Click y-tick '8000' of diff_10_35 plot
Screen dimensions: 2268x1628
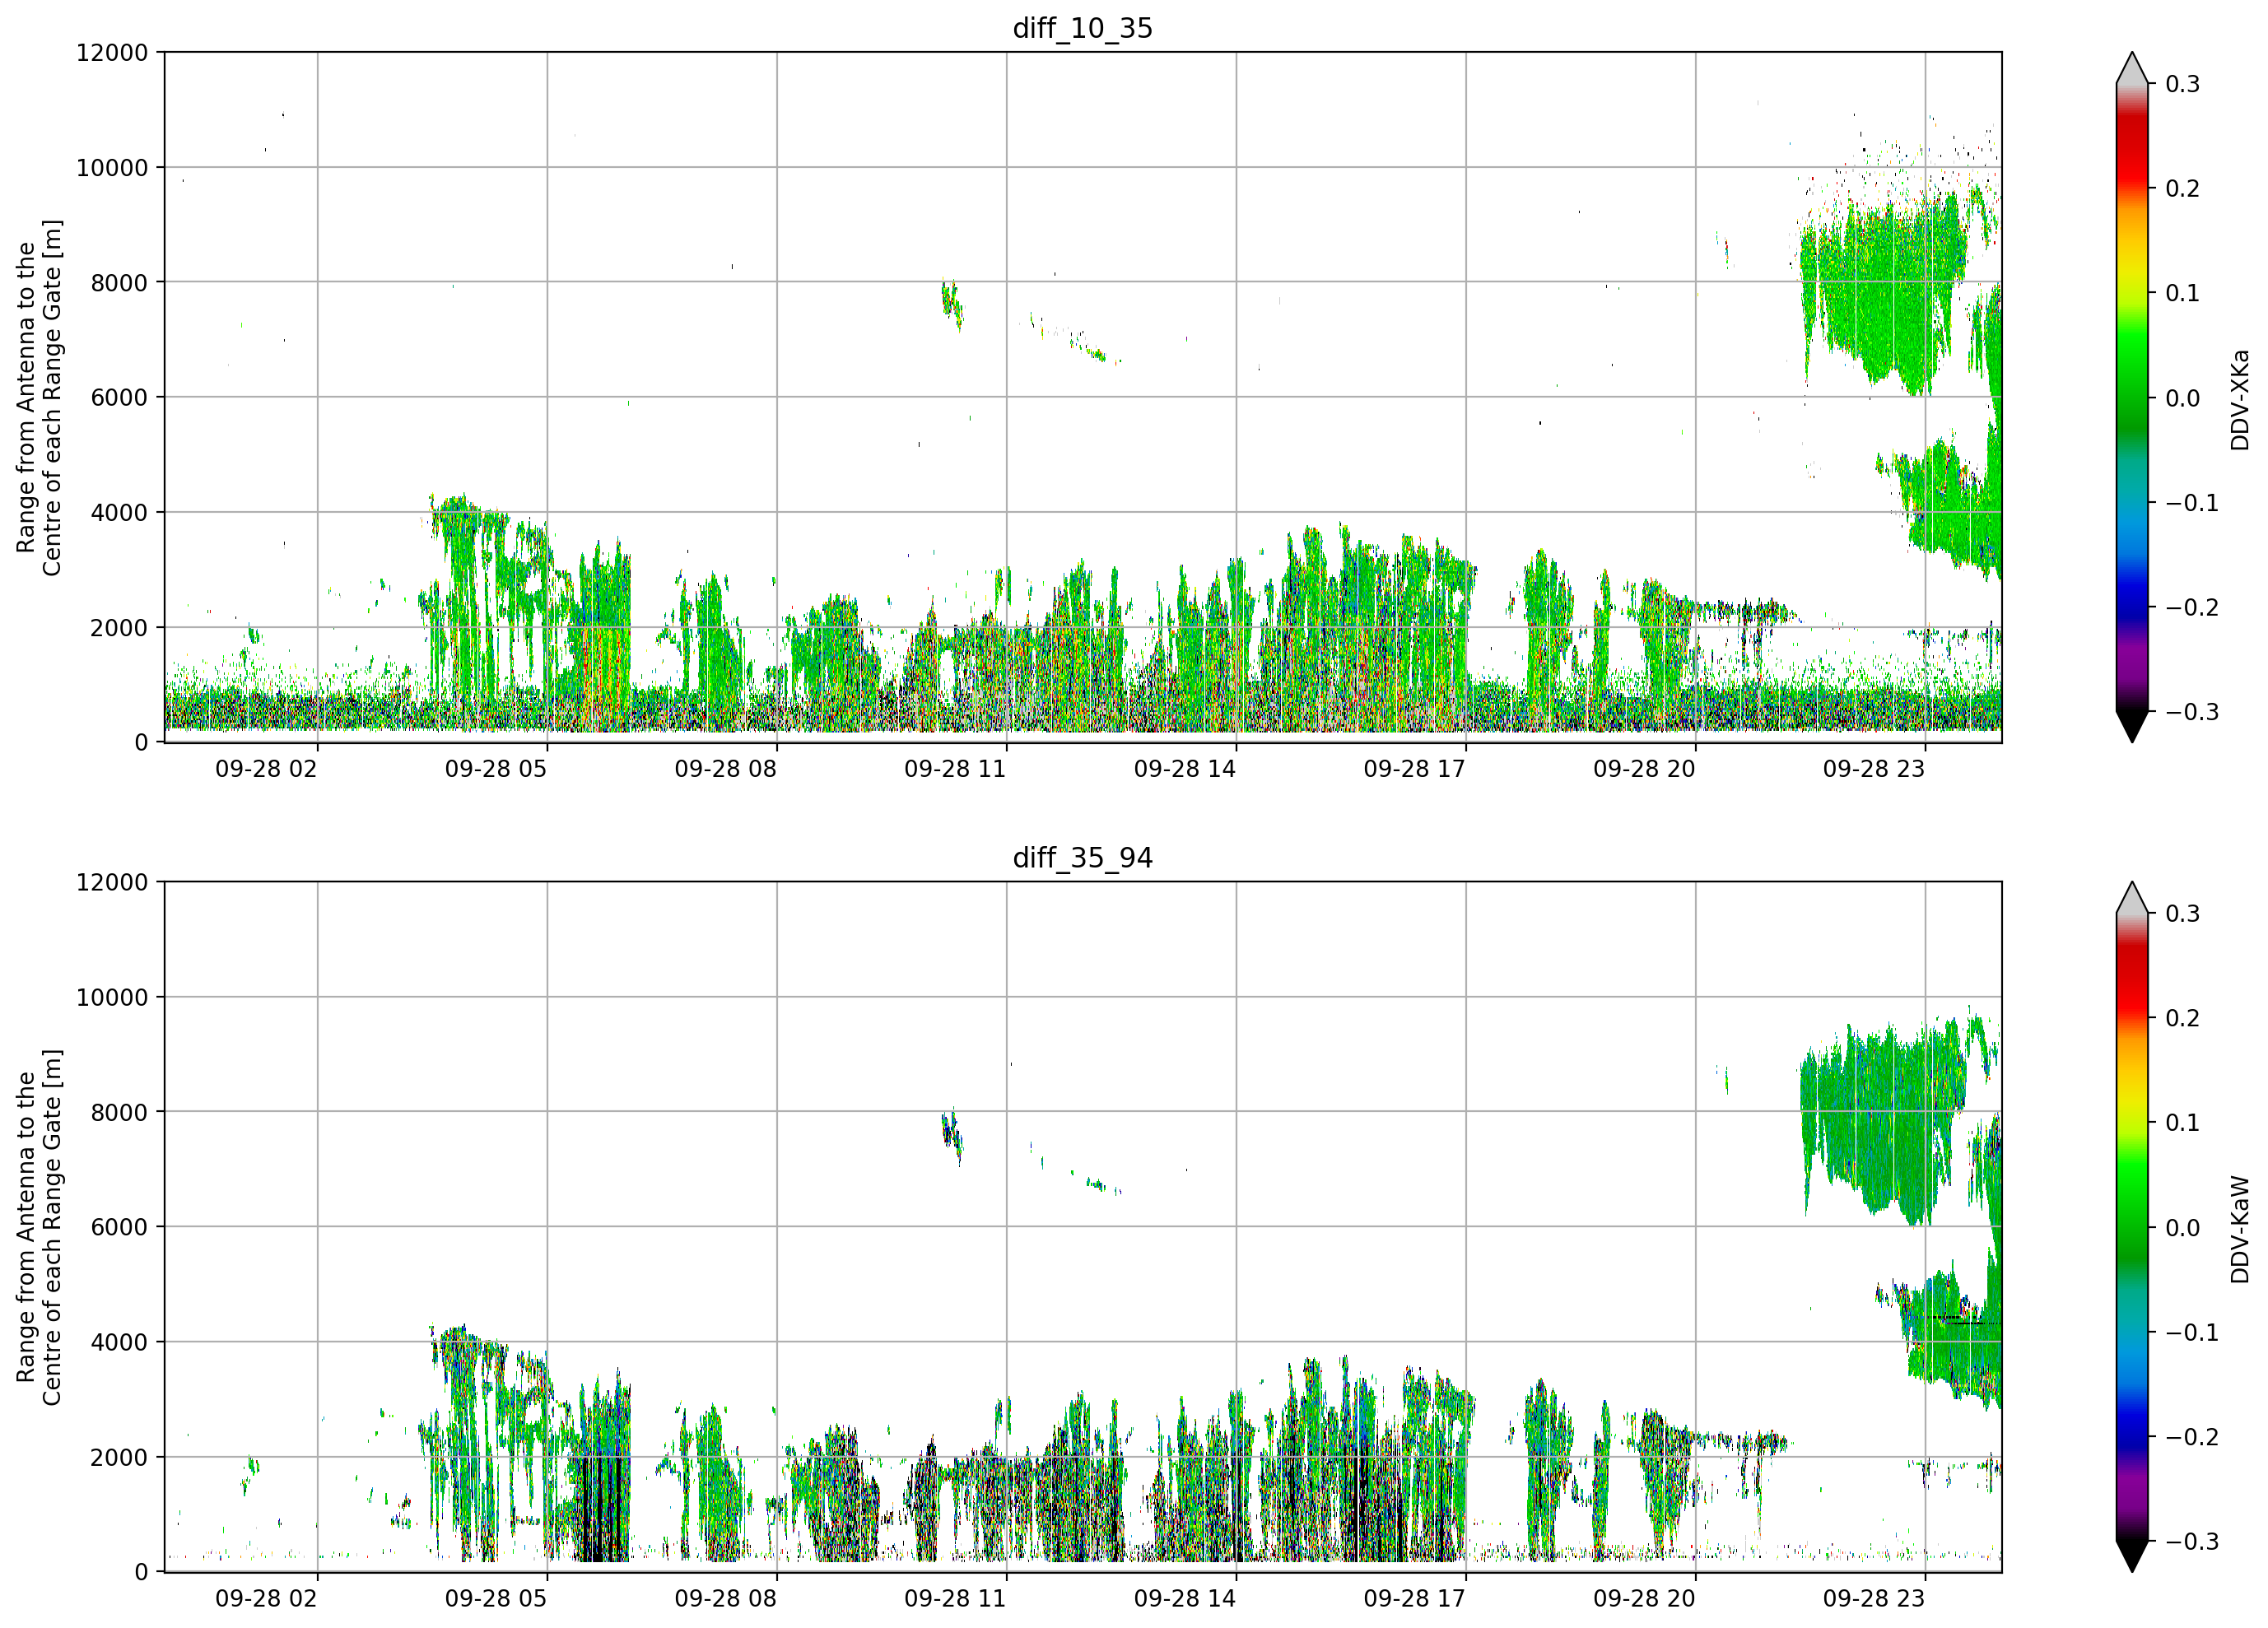click(x=119, y=283)
